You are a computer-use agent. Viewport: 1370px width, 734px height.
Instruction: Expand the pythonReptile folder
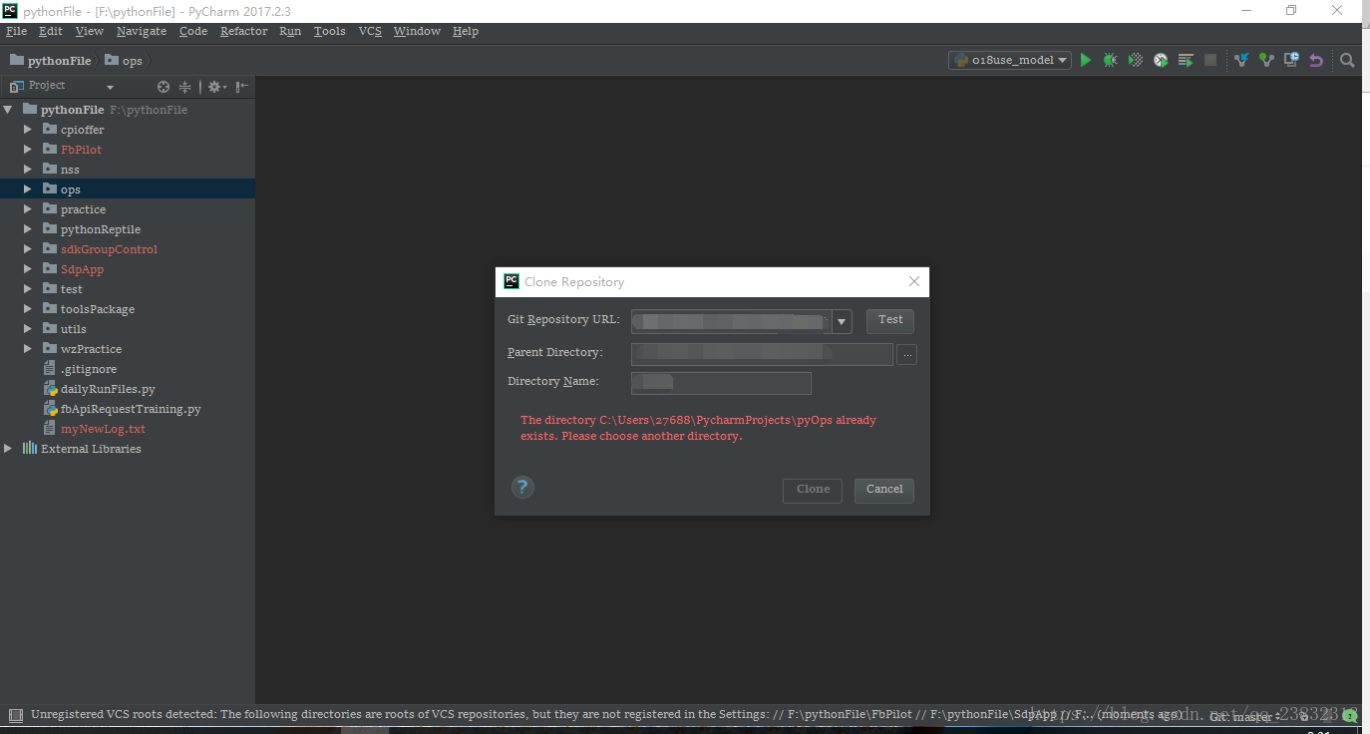click(x=28, y=229)
